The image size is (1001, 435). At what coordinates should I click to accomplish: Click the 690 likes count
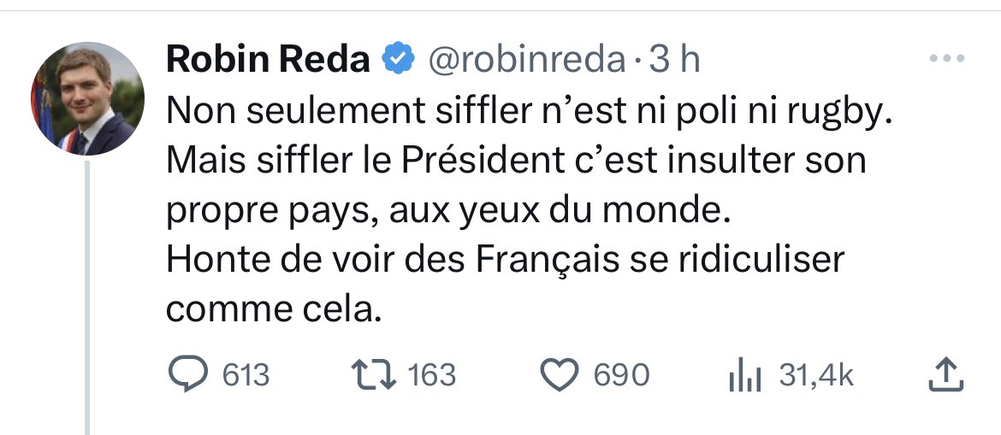[x=621, y=376]
